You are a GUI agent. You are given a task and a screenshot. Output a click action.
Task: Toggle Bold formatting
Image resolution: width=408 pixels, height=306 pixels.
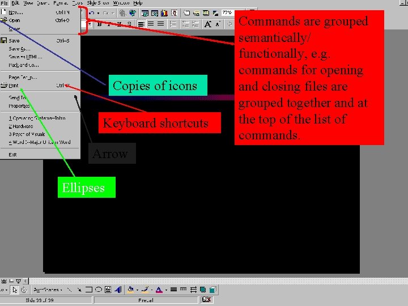coord(99,24)
